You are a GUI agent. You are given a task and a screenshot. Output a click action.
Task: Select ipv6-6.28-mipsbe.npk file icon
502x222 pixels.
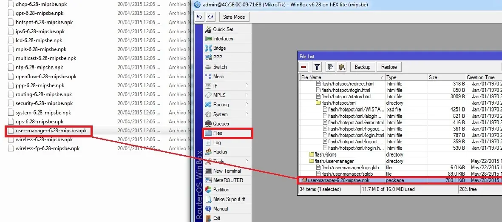tap(11, 31)
